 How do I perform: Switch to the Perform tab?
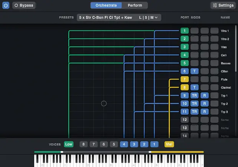[x=132, y=5]
